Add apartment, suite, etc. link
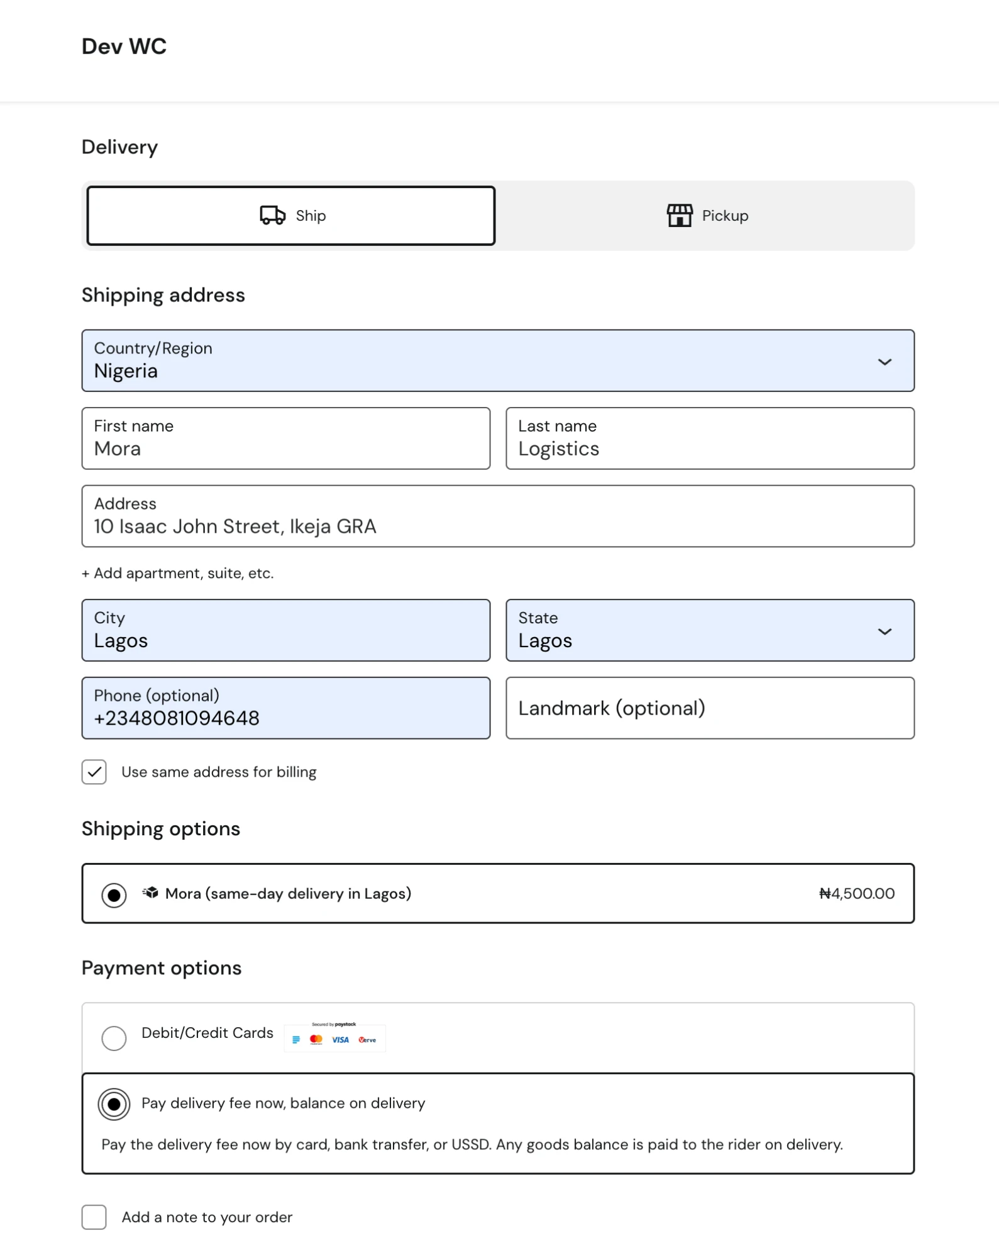This screenshot has width=999, height=1258. pos(177,573)
